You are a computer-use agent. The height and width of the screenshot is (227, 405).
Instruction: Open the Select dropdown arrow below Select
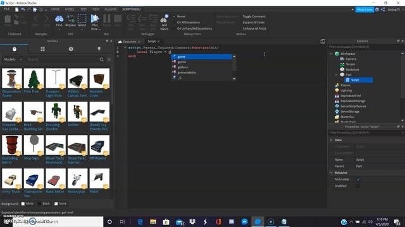point(82,30)
